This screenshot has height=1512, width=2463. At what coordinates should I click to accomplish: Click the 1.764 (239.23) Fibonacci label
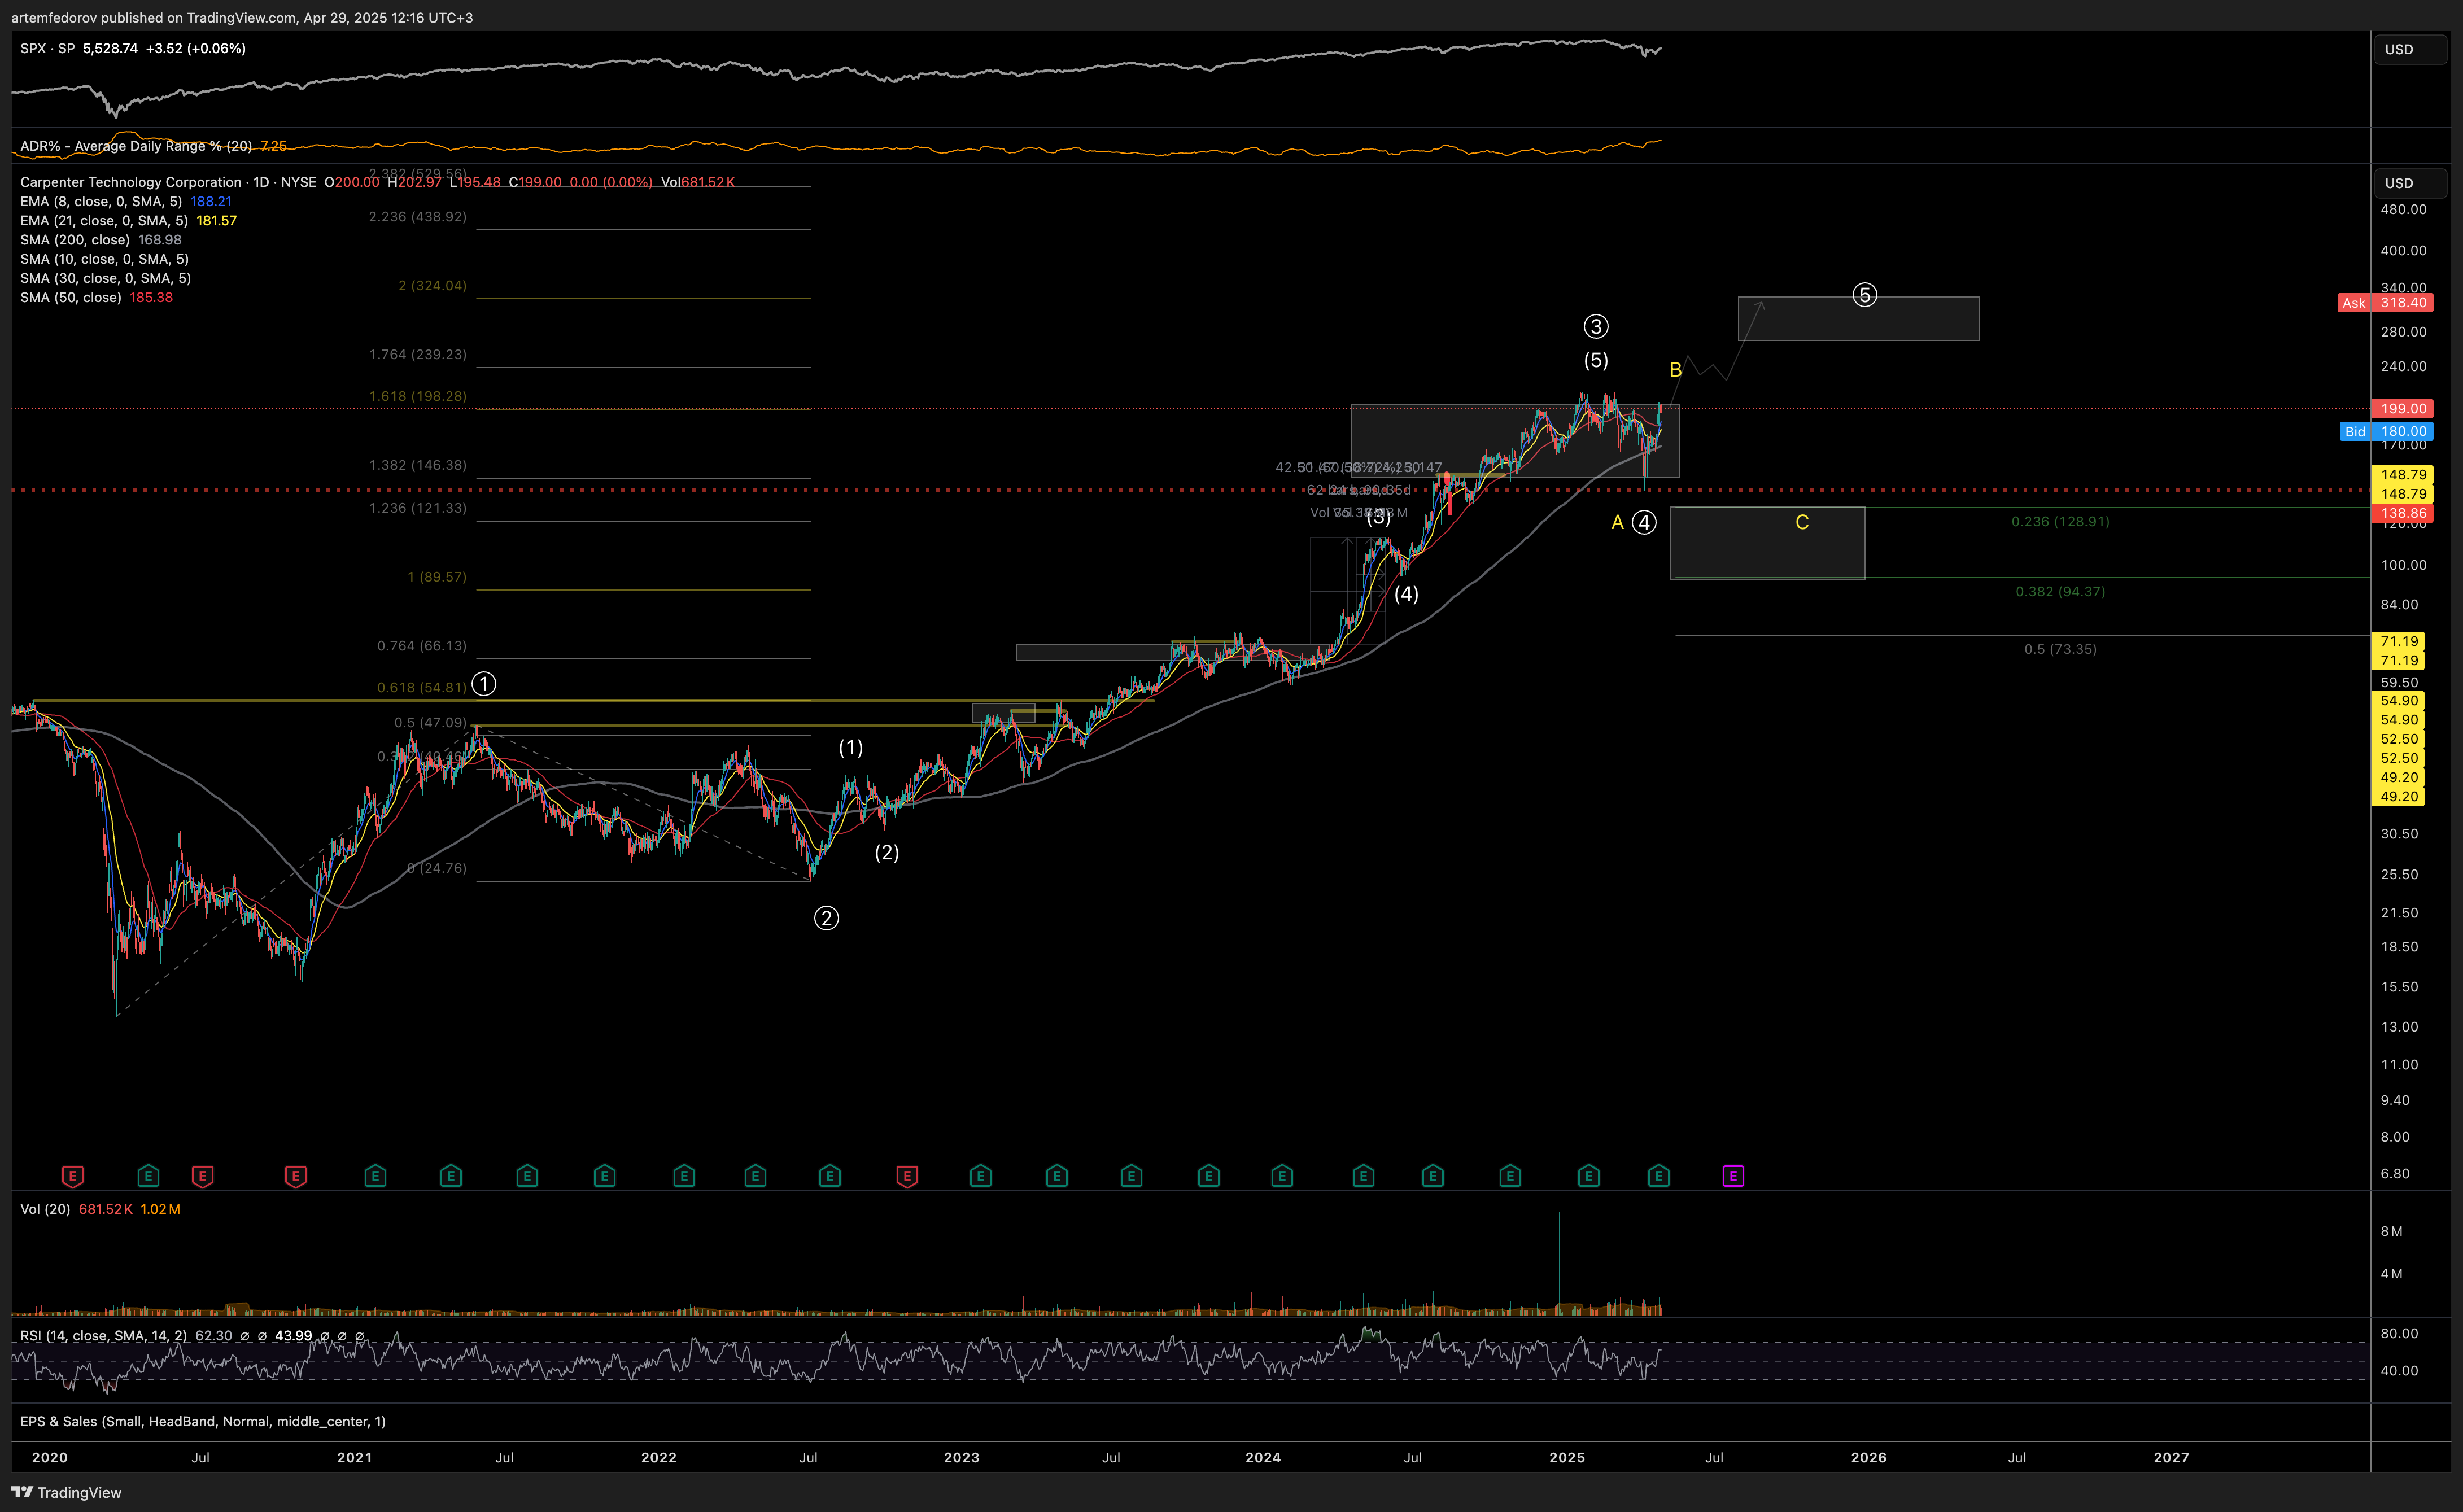(x=418, y=355)
